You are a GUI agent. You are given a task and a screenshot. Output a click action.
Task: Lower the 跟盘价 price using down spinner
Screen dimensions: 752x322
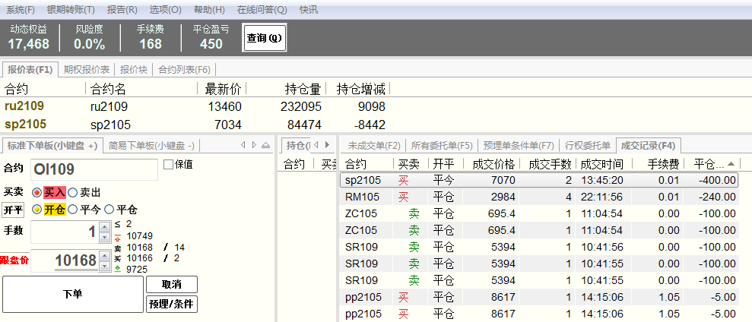click(x=105, y=266)
